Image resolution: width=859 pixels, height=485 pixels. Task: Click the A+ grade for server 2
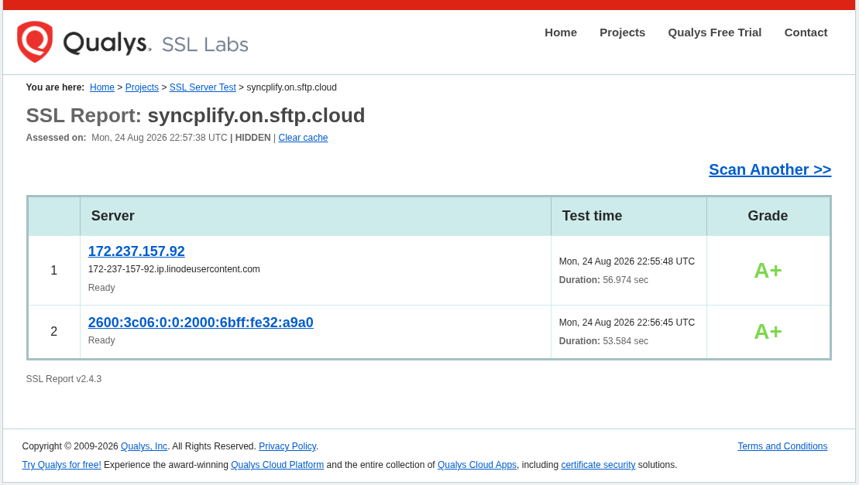coord(768,332)
